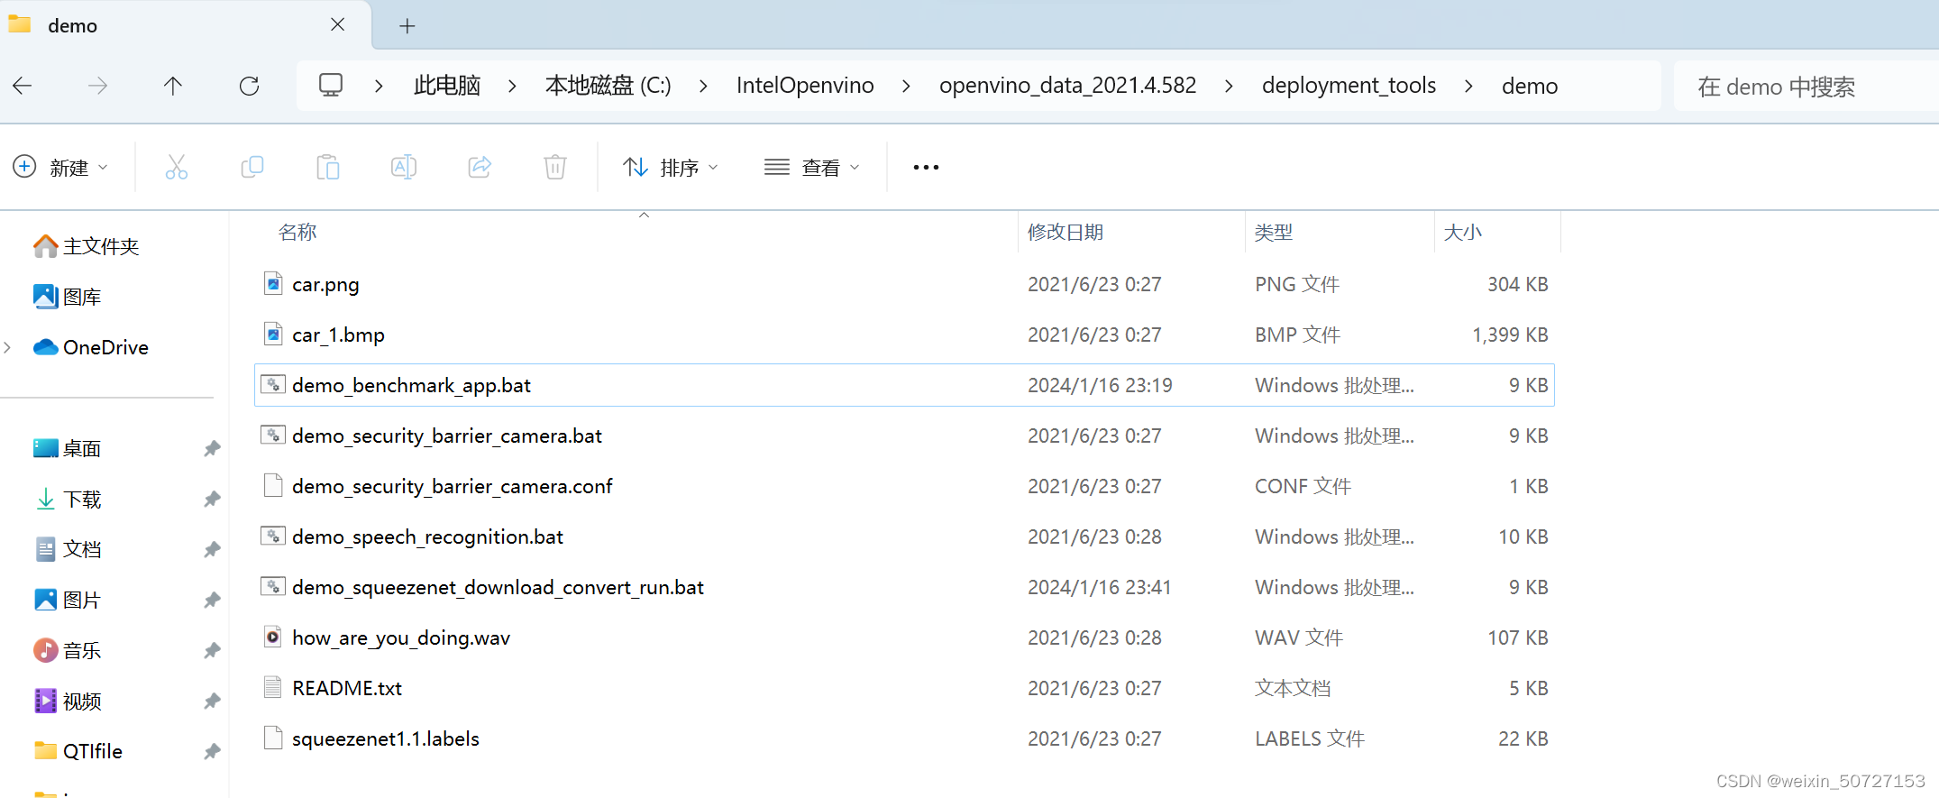This screenshot has width=1939, height=798.
Task: Expand chevron after openvino_data_2021.4.582
Action: (1229, 86)
